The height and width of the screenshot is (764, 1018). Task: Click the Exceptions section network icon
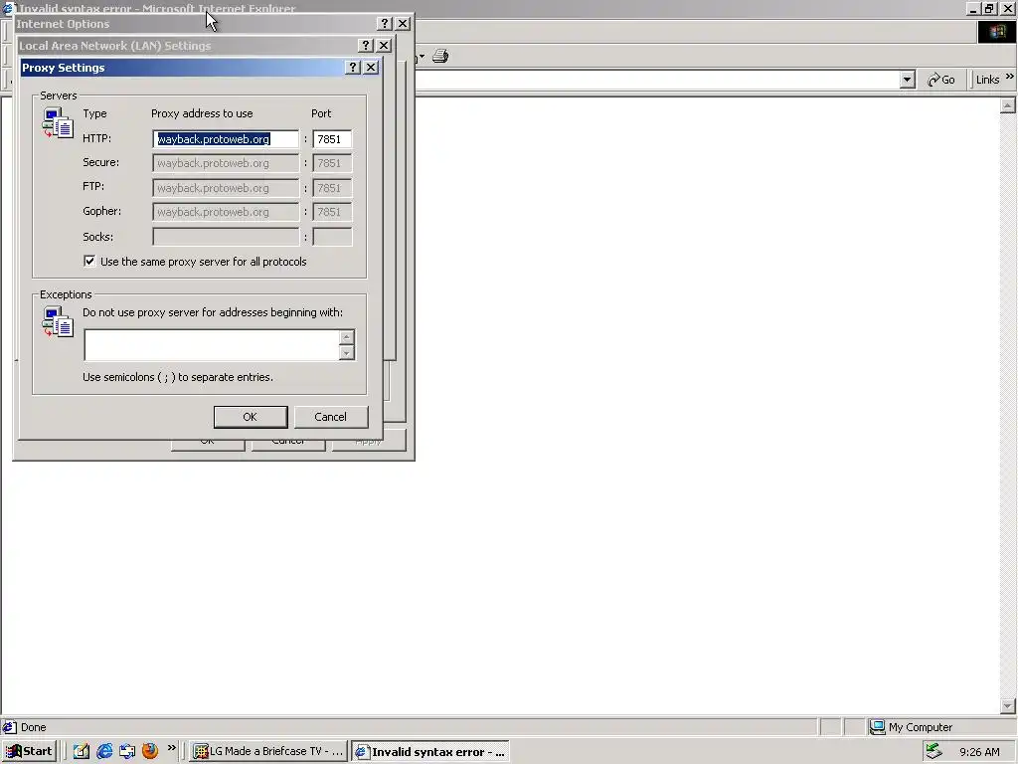(x=58, y=322)
